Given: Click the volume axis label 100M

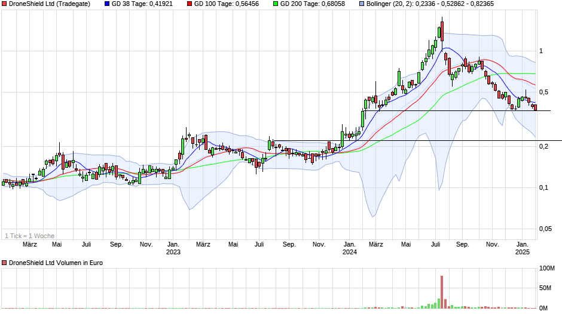Looking at the screenshot, I should tap(547, 268).
